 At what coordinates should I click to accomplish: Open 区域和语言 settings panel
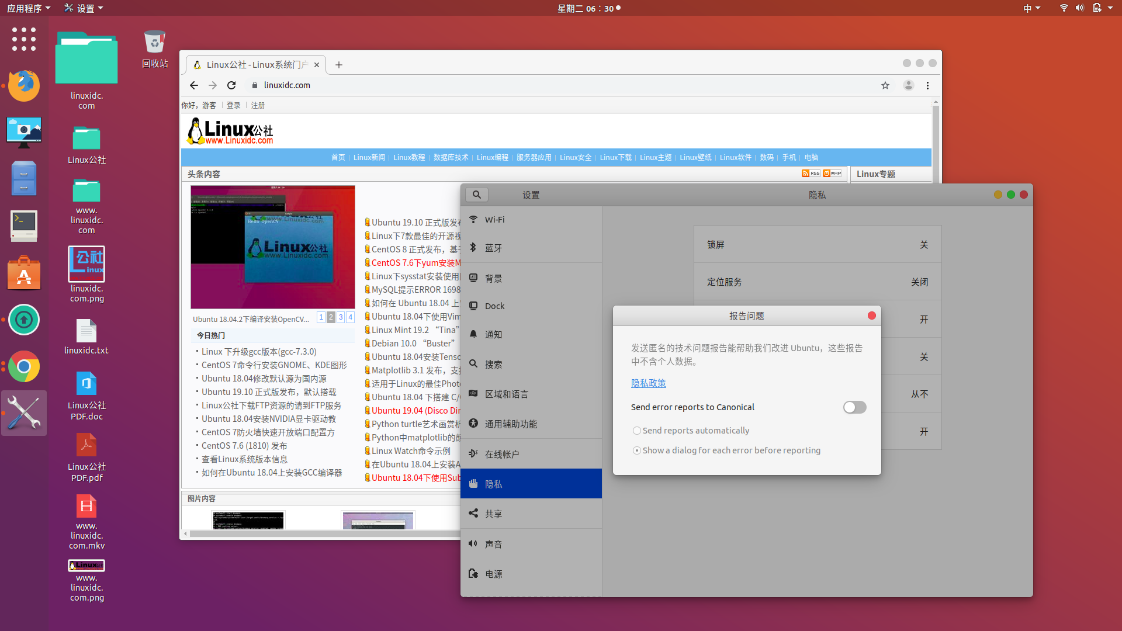(x=531, y=394)
